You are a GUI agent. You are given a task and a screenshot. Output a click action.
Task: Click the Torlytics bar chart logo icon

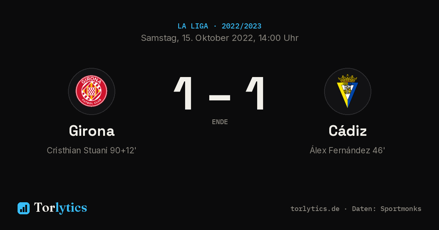23,208
